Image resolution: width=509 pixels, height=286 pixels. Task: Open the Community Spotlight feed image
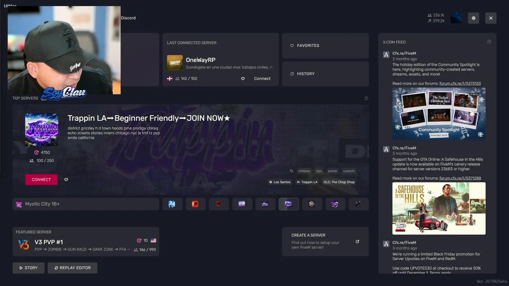coord(439,114)
